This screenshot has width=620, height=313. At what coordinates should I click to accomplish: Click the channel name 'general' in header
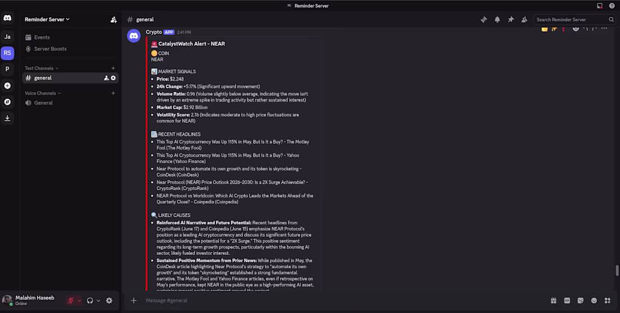tap(145, 19)
